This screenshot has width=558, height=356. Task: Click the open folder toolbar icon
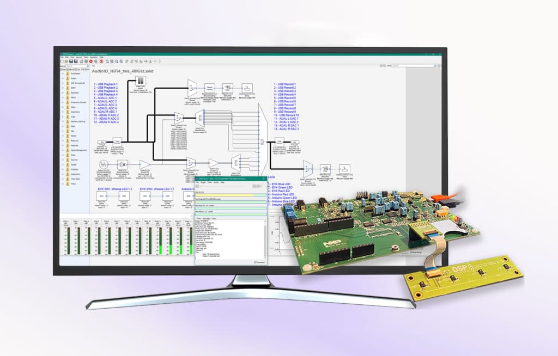point(66,61)
